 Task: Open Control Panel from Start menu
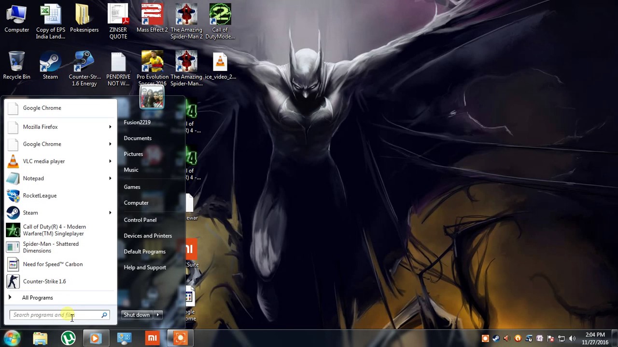click(140, 220)
